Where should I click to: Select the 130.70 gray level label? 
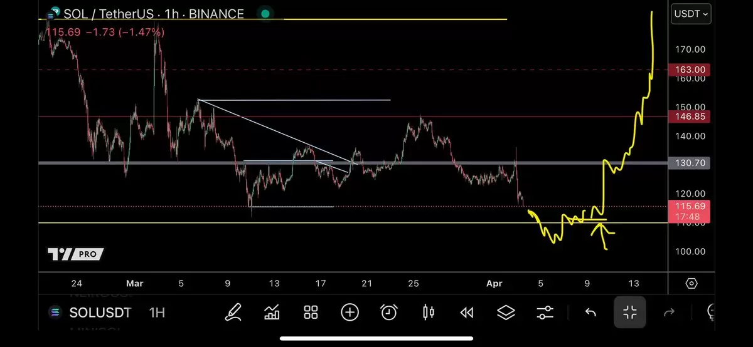[x=690, y=163]
